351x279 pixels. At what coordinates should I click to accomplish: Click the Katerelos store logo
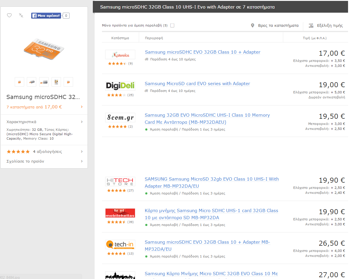(x=120, y=55)
